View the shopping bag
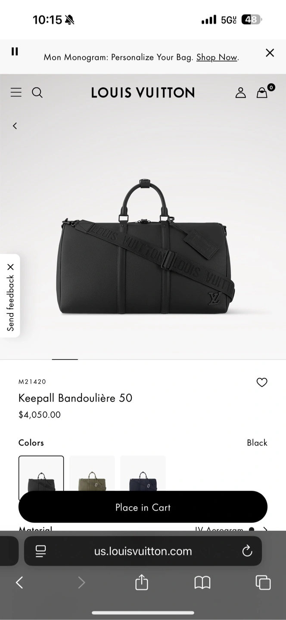 (x=262, y=93)
